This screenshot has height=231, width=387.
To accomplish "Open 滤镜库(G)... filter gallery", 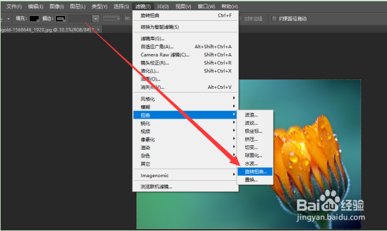I will tap(186, 39).
